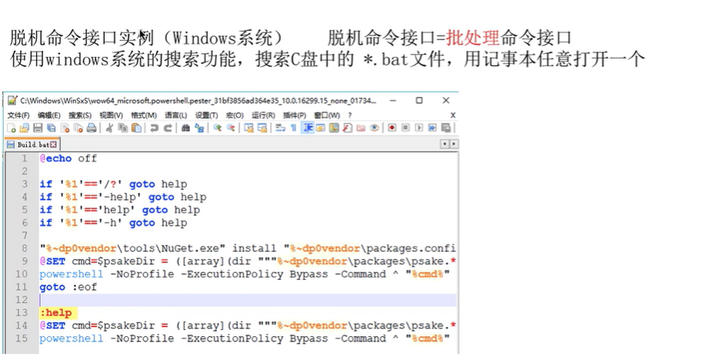Open the 文件(F) menu
This screenshot has height=360, width=707.
pyautogui.click(x=18, y=115)
